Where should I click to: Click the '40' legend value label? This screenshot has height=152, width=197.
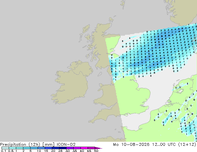tap(82, 151)
